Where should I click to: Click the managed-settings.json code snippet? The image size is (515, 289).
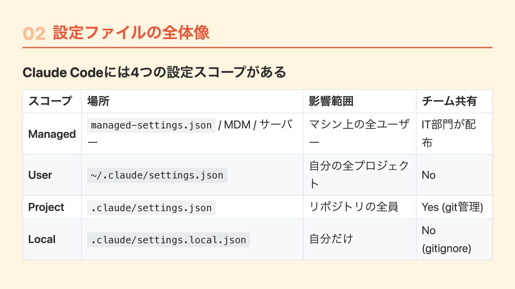[x=151, y=125]
